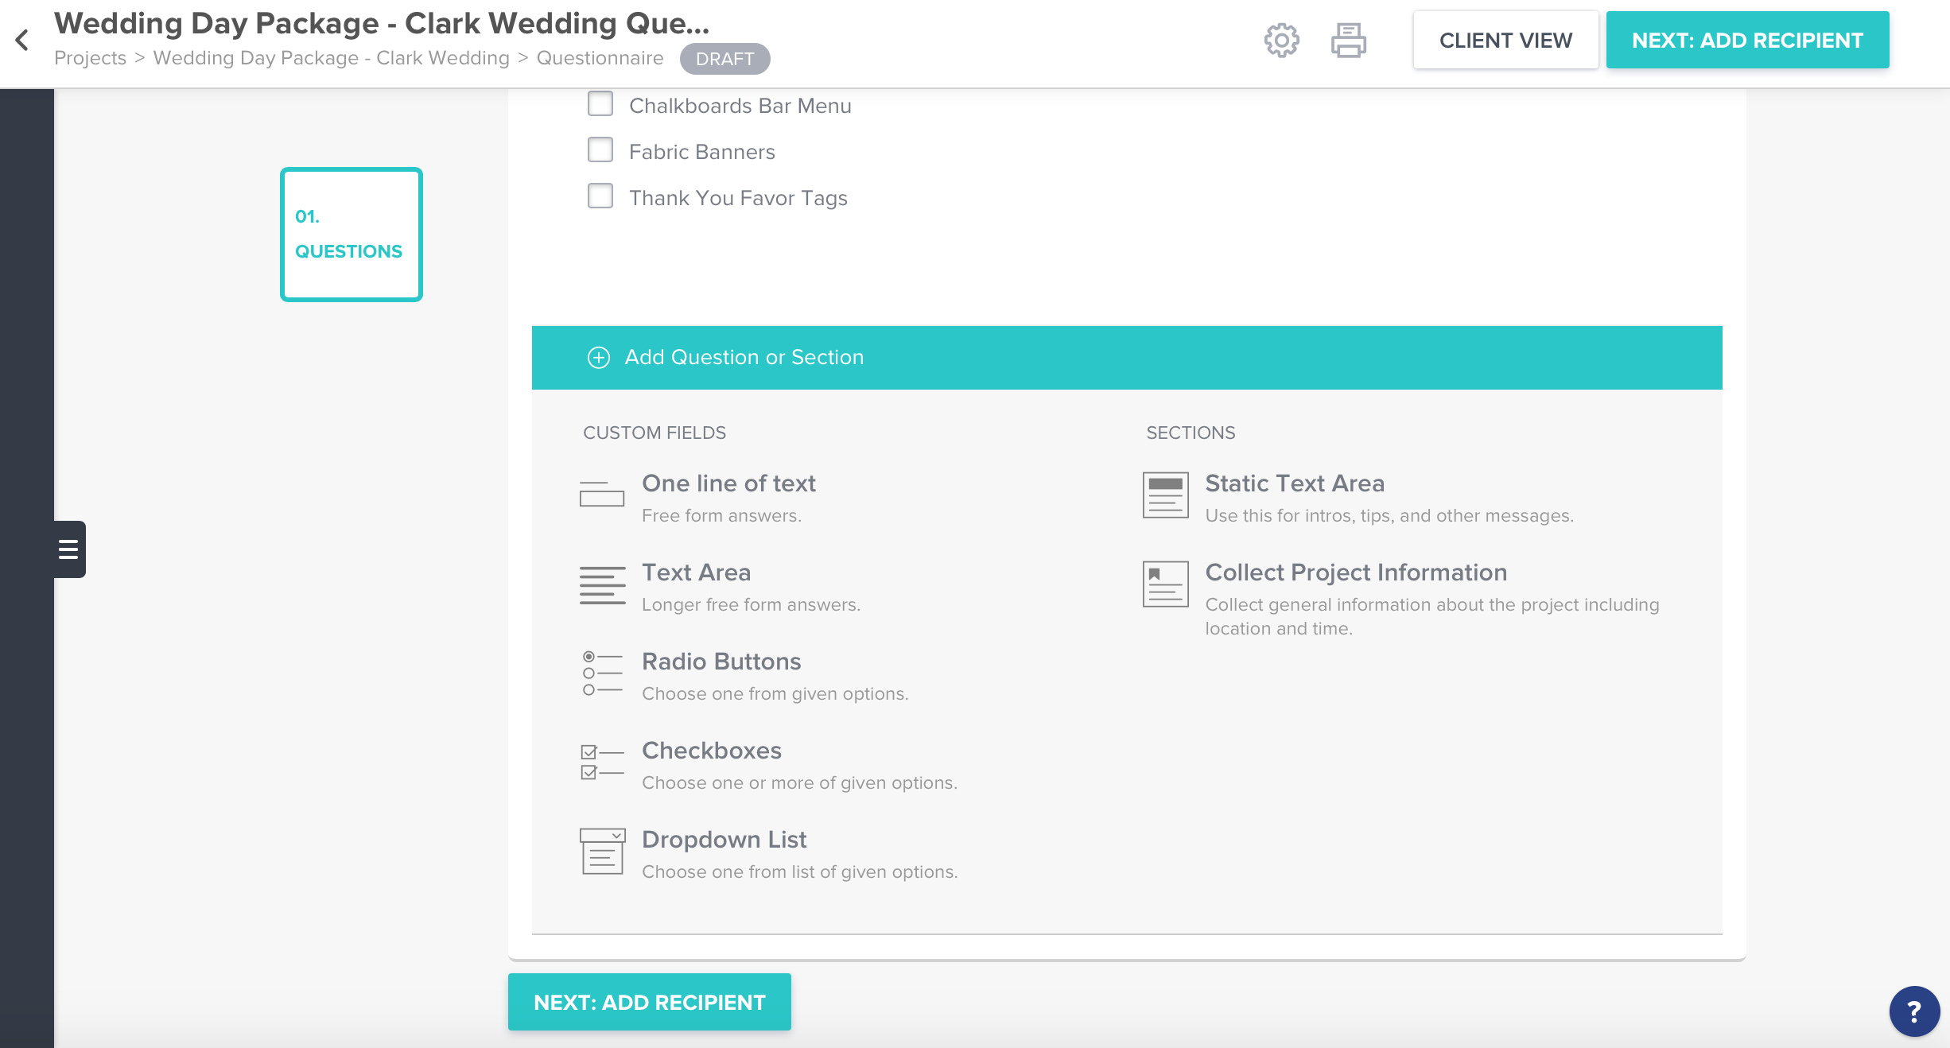This screenshot has width=1950, height=1048.
Task: Click the 'Free form answers.' description
Action: coord(721,515)
